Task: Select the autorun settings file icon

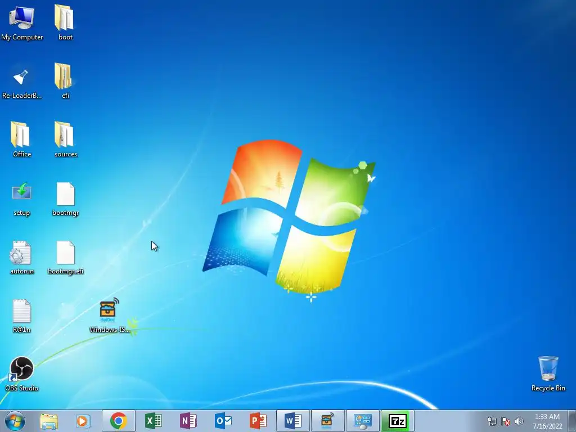Action: 22,257
